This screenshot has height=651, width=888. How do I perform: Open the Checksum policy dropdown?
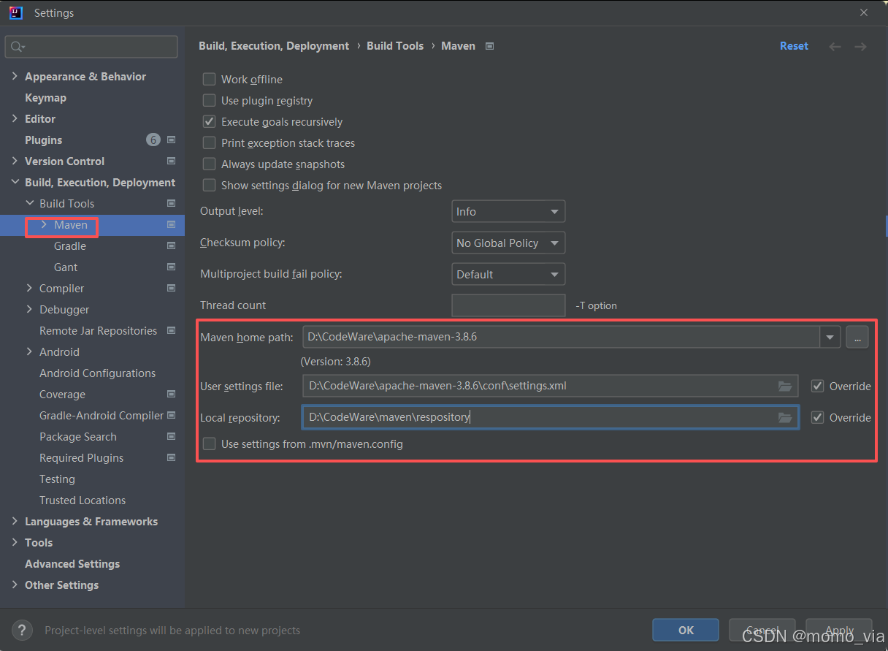(508, 243)
